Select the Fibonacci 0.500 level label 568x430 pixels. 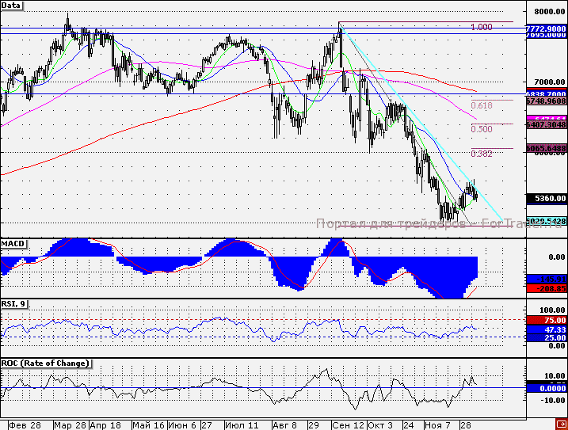(x=481, y=128)
